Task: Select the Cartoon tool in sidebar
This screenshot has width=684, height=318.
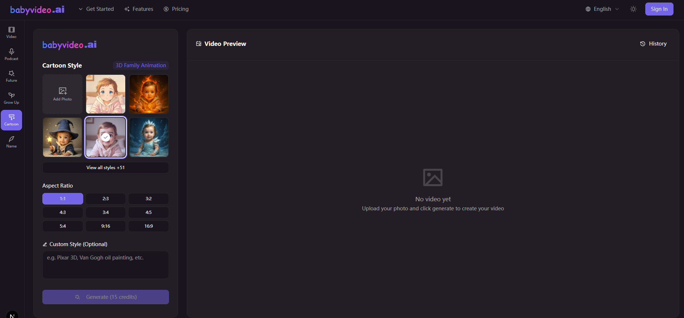Action: point(11,120)
